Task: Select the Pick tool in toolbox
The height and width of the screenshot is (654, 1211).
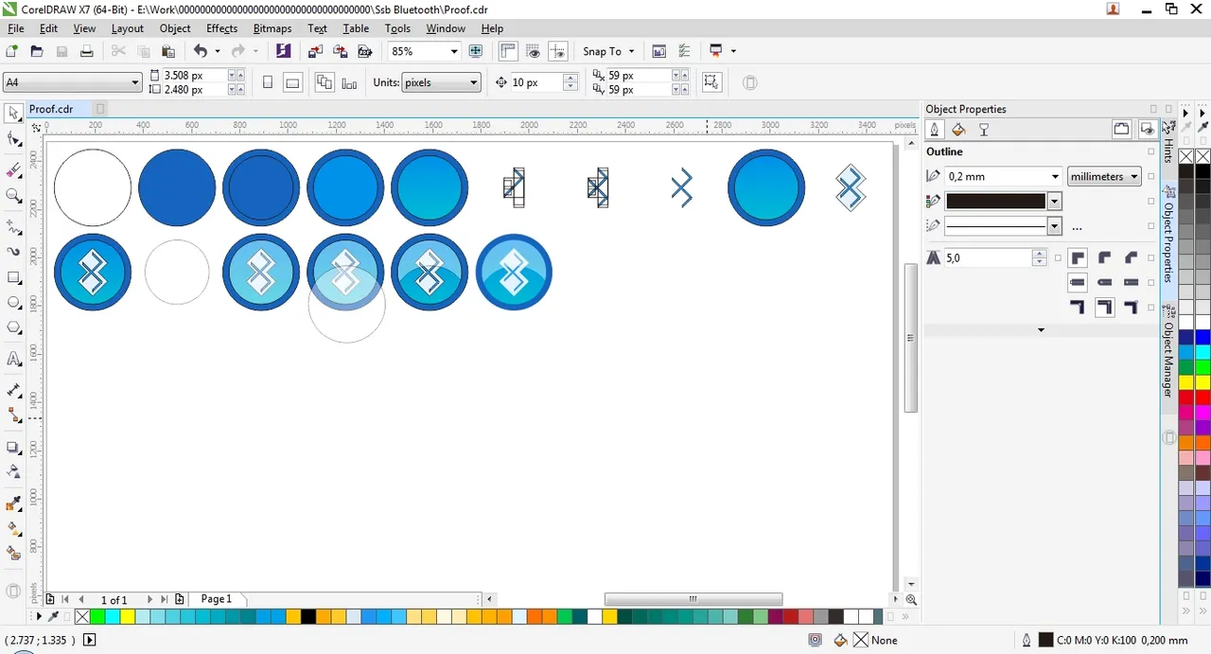Action: coord(13,113)
